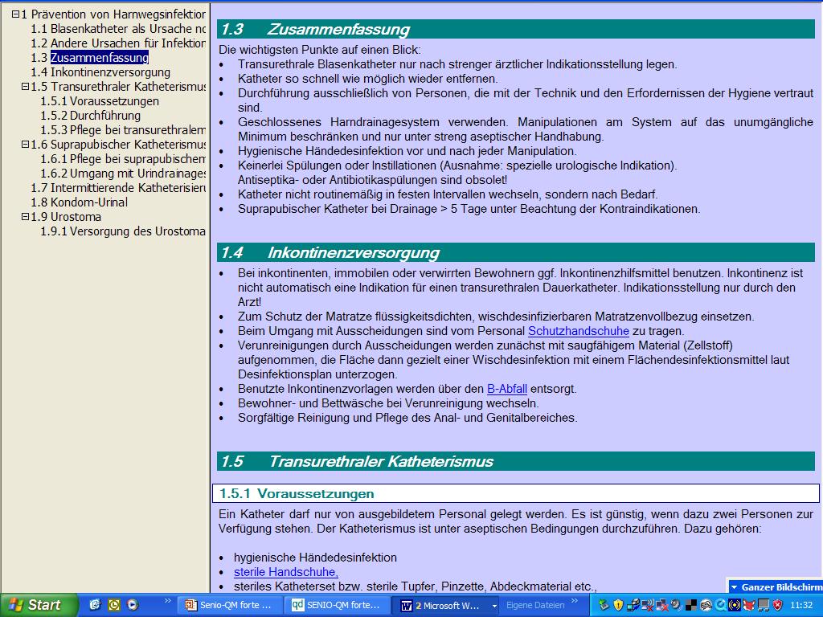Click the round white tray icon
823x617 pixels.
[x=706, y=605]
